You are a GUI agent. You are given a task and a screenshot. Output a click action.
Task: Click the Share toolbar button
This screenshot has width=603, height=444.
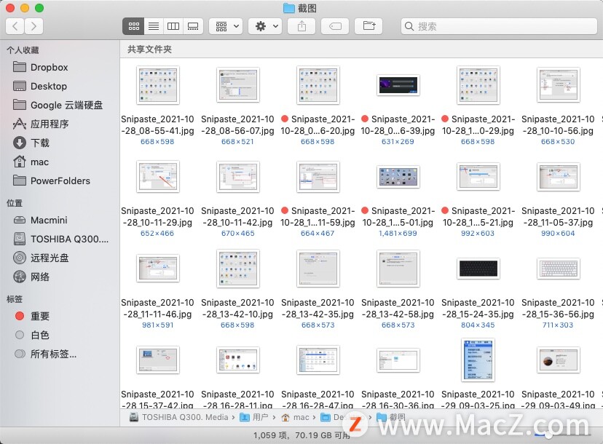301,26
